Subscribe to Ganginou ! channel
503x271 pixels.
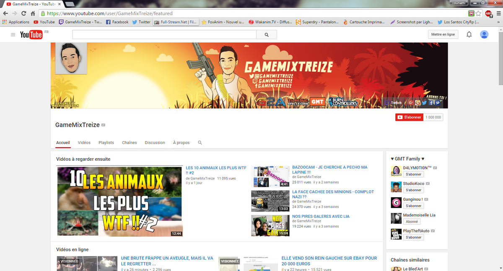click(x=414, y=206)
